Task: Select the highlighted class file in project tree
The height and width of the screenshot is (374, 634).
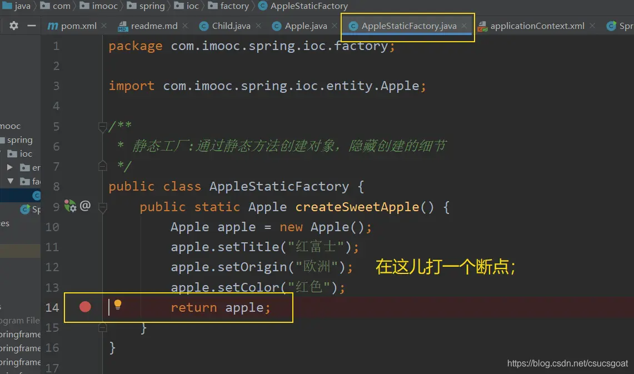Action: pos(20,195)
